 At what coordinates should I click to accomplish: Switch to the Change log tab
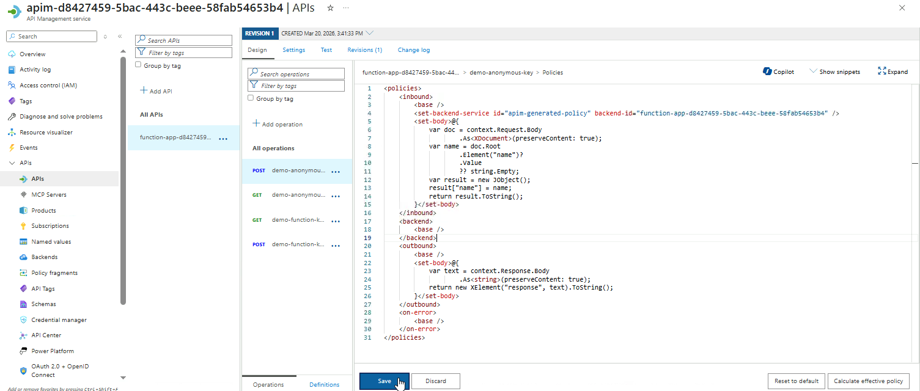[413, 50]
